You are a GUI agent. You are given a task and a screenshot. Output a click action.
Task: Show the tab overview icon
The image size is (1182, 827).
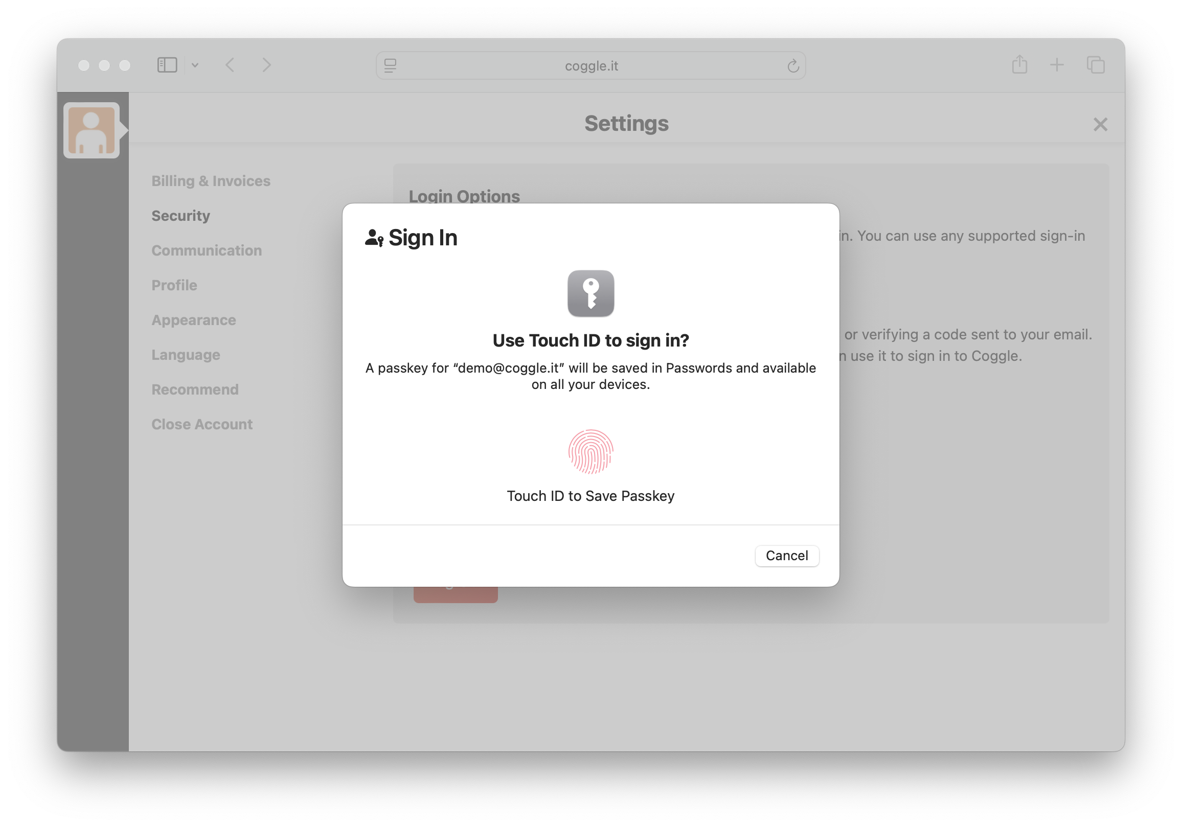1095,65
